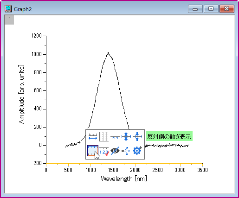Maximize the Graph2 window

point(211,9)
